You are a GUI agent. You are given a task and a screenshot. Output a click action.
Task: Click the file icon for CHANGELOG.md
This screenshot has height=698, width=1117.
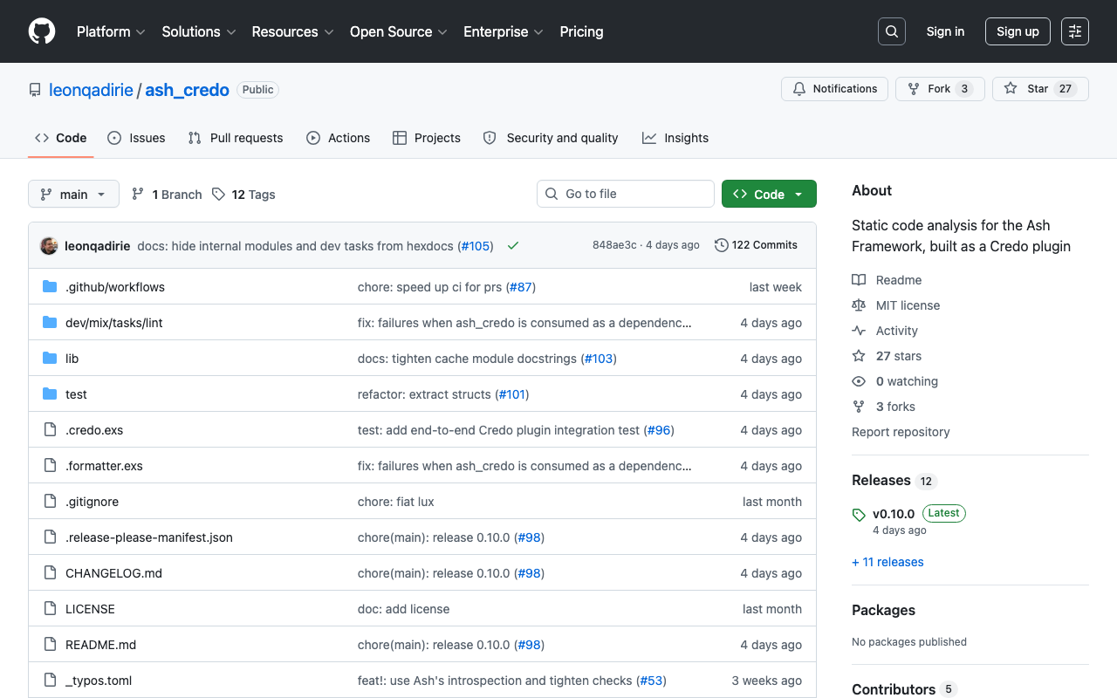tap(50, 573)
